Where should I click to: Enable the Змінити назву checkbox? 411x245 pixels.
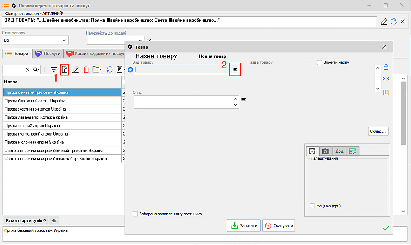pos(320,62)
